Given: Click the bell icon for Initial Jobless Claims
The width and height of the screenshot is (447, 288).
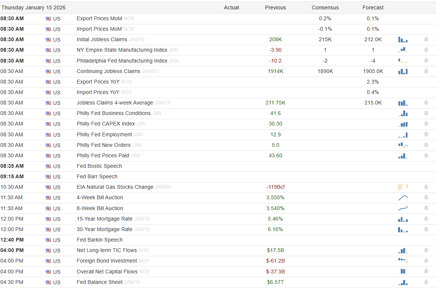Looking at the screenshot, I should (x=426, y=39).
